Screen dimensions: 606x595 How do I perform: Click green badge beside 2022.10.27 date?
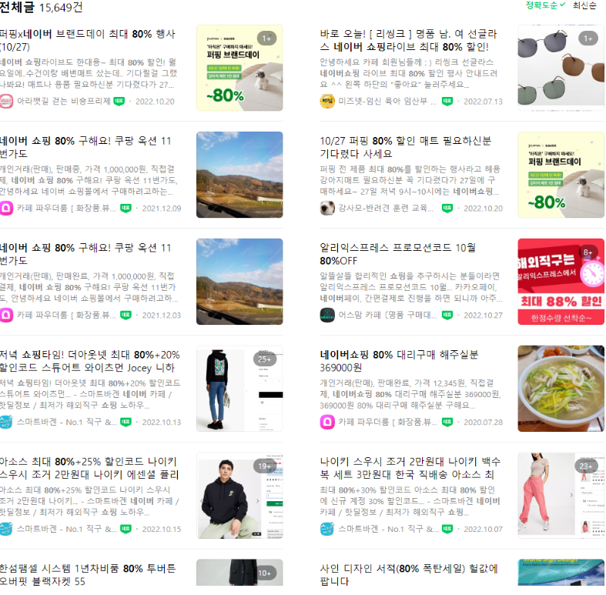tap(447, 315)
